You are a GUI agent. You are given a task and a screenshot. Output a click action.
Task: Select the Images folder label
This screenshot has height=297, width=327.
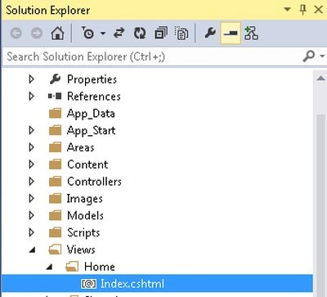tap(85, 199)
